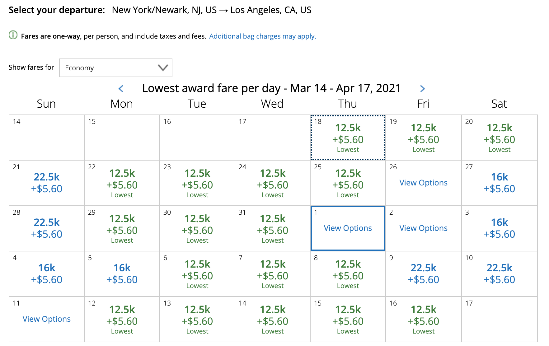Select March 21 fare of 22.5k
This screenshot has width=549, height=346.
(47, 183)
